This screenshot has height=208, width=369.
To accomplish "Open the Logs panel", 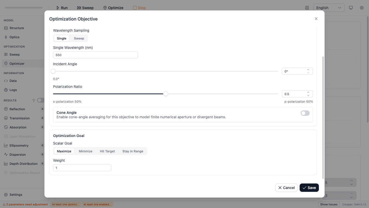I will click(13, 90).
